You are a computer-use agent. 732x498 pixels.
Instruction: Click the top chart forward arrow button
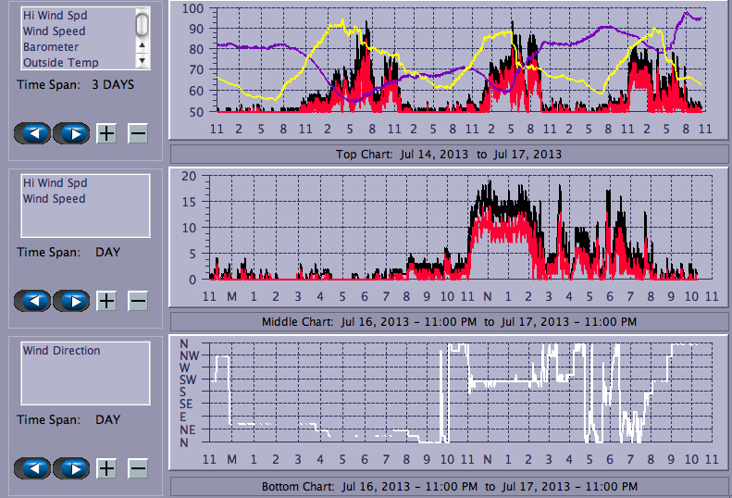[x=70, y=133]
